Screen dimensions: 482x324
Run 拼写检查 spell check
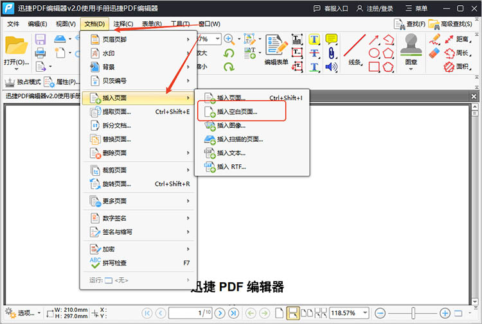tap(139, 263)
